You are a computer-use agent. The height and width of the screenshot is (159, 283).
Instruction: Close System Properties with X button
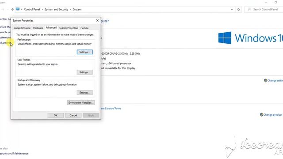pos(97,21)
